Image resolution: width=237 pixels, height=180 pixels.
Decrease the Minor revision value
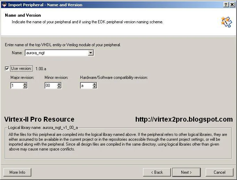[59, 87]
